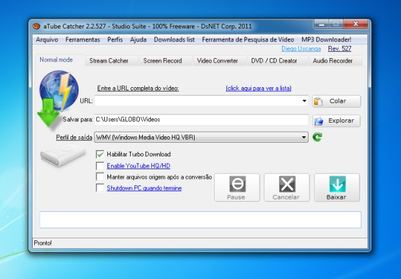Open Enable YouTube HQ/HD link text

coord(138,166)
